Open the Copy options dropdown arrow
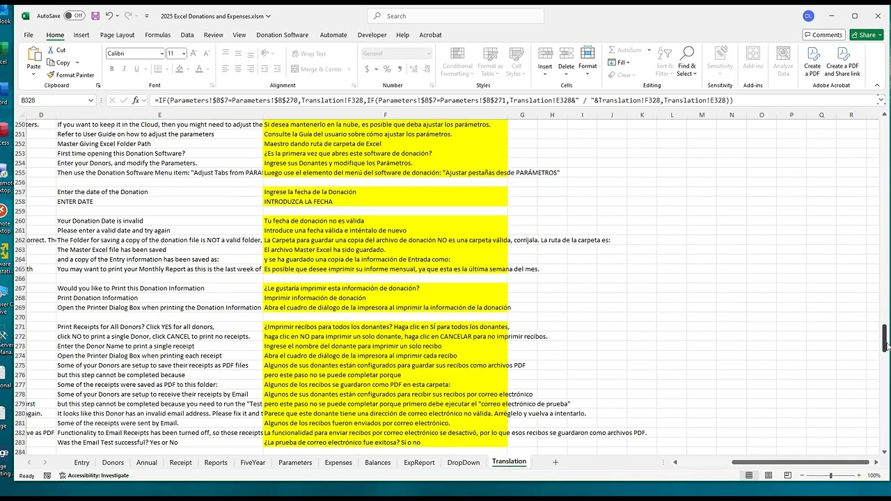Screen dimensions: 891x501 coord(77,63)
